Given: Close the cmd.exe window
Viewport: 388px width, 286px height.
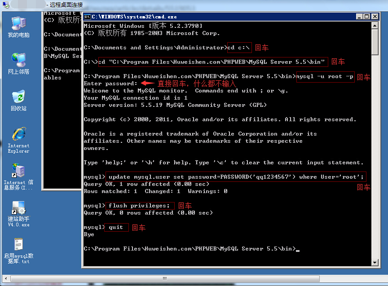Looking at the screenshot, I should [x=375, y=17].
